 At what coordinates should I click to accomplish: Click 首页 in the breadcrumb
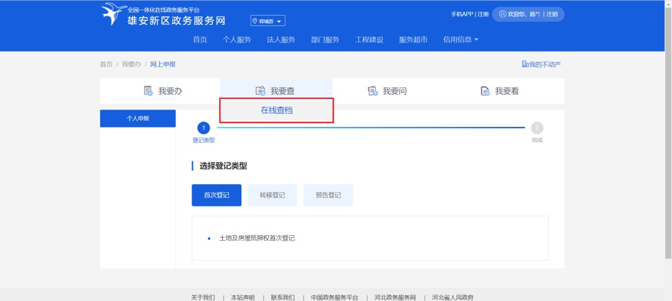pos(106,64)
